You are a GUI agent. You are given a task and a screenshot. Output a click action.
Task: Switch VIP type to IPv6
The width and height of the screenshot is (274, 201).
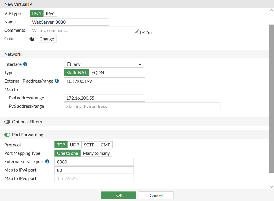point(50,13)
